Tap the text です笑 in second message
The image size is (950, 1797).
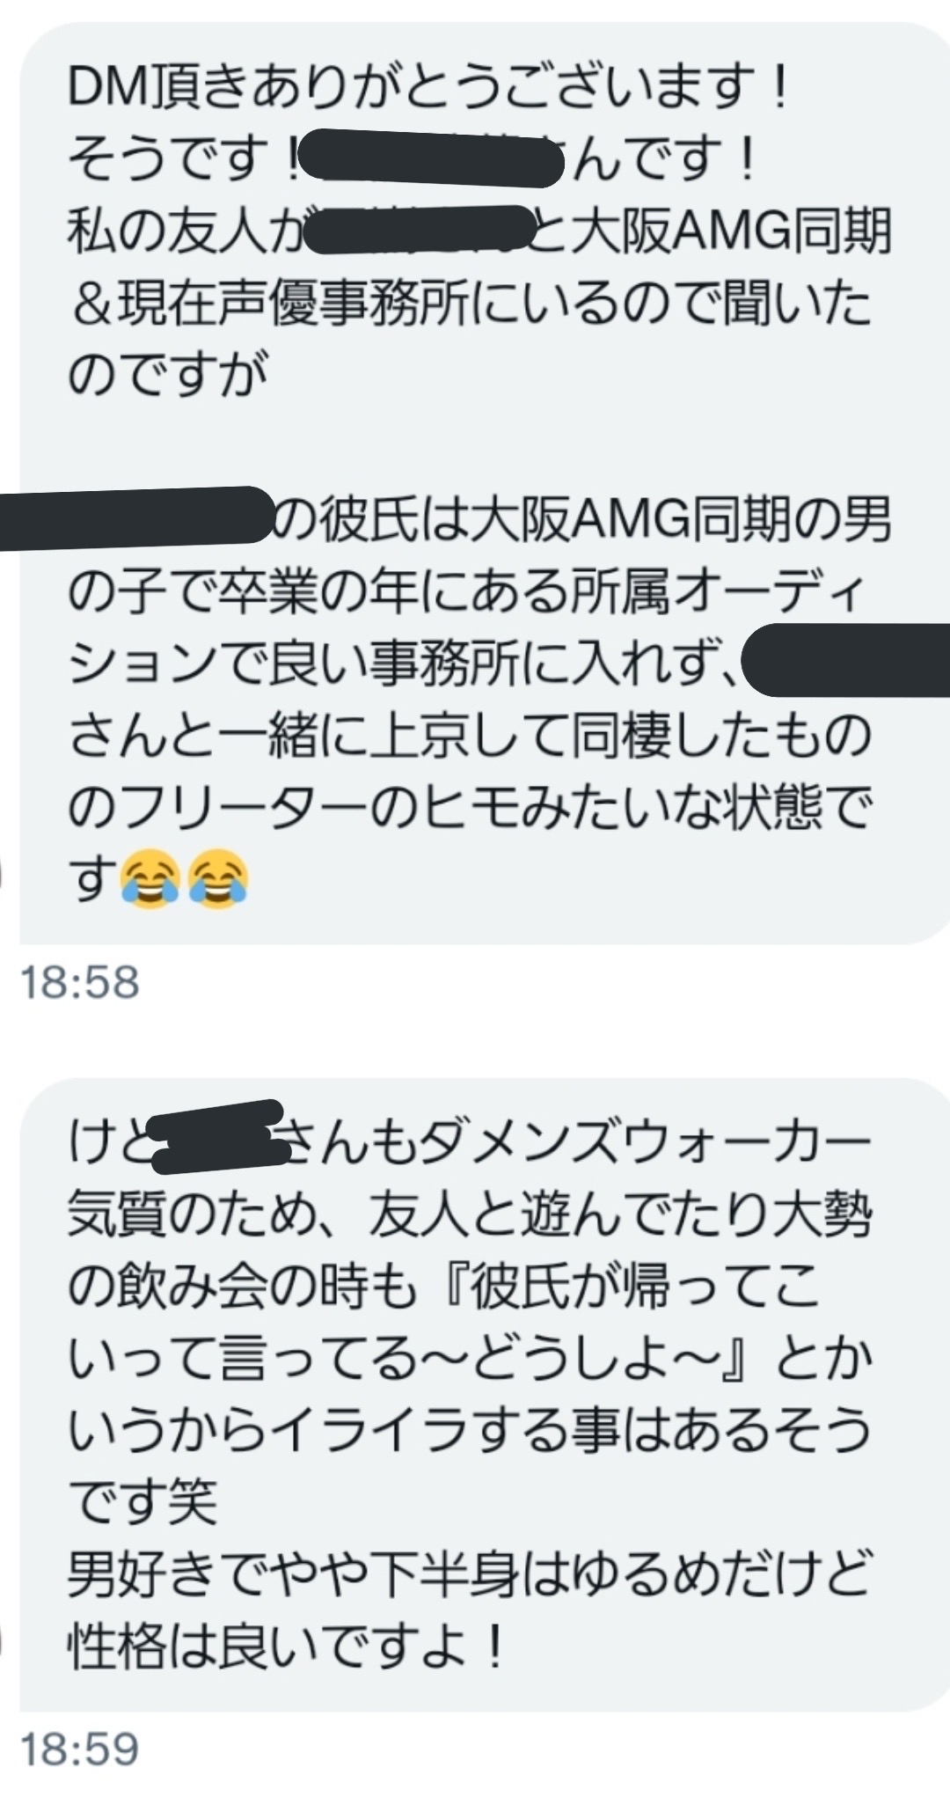pos(142,1500)
